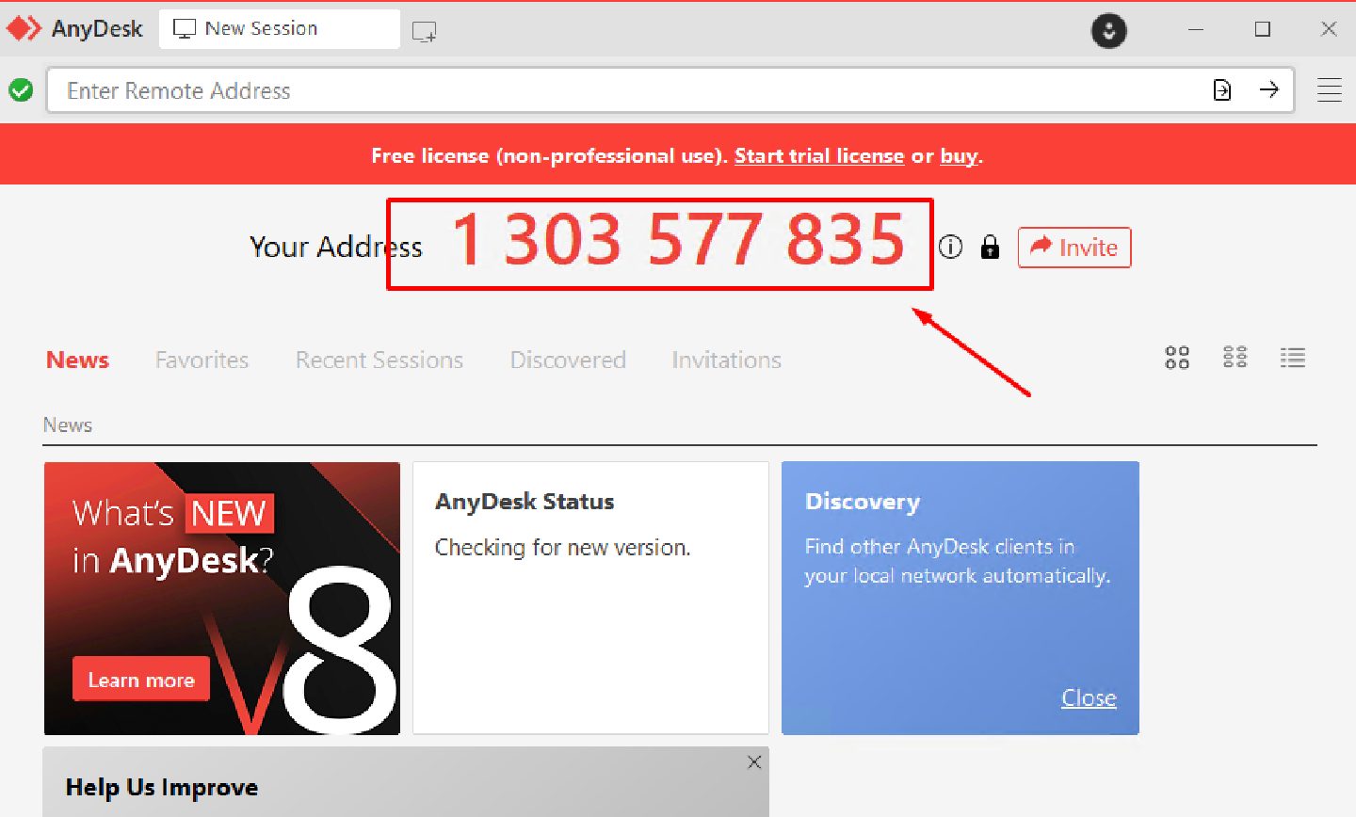Screen dimensions: 1356x817
Task: Click Learn more on What's New card
Action: click(141, 679)
